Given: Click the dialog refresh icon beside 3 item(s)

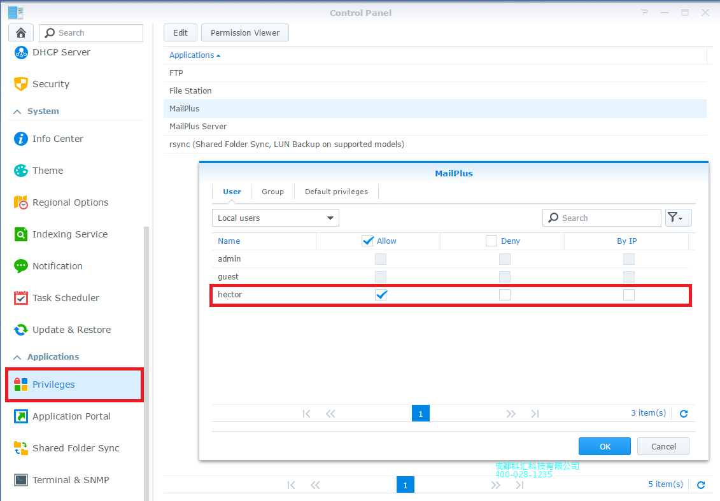Looking at the screenshot, I should click(684, 414).
